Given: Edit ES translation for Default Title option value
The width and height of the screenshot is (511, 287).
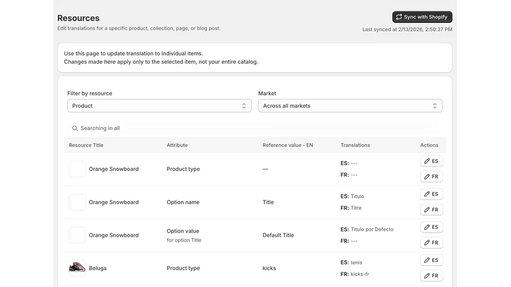Looking at the screenshot, I should pos(432,227).
